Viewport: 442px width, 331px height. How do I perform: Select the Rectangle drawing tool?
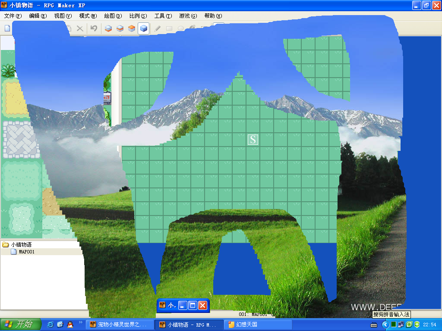[x=169, y=28]
